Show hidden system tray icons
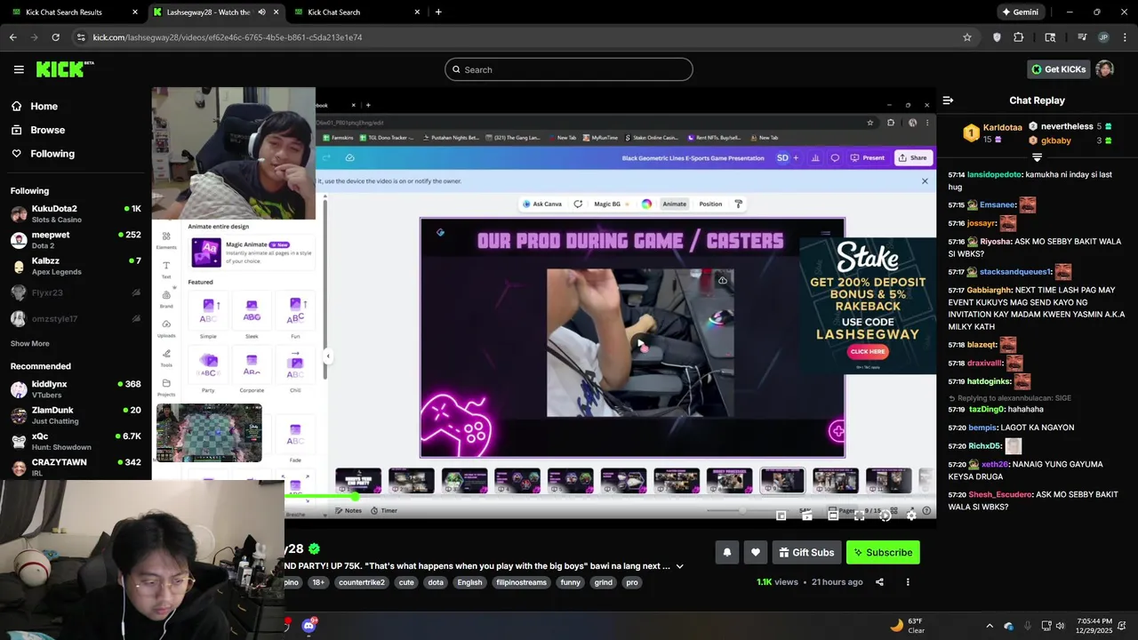This screenshot has height=640, width=1138. click(990, 626)
